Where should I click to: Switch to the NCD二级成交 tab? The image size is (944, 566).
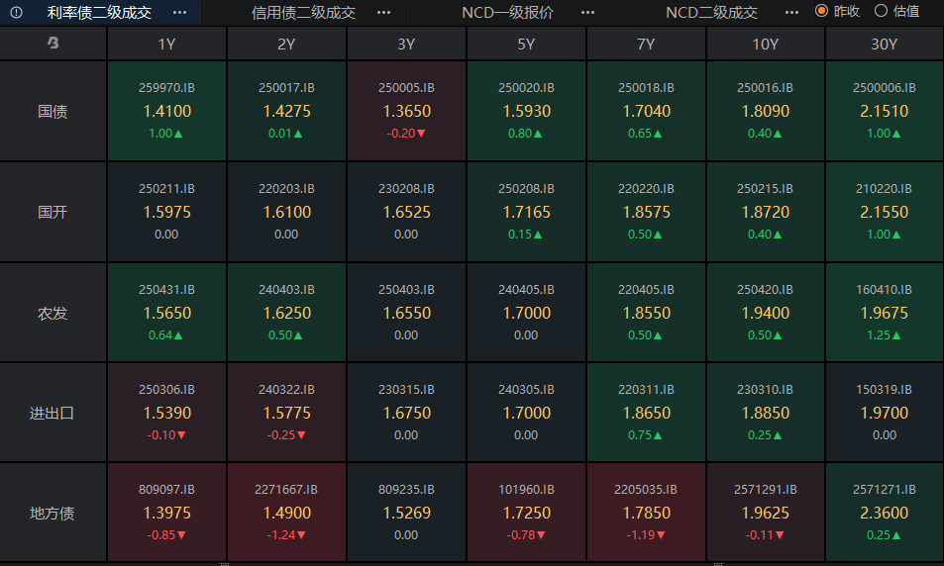[x=711, y=12]
